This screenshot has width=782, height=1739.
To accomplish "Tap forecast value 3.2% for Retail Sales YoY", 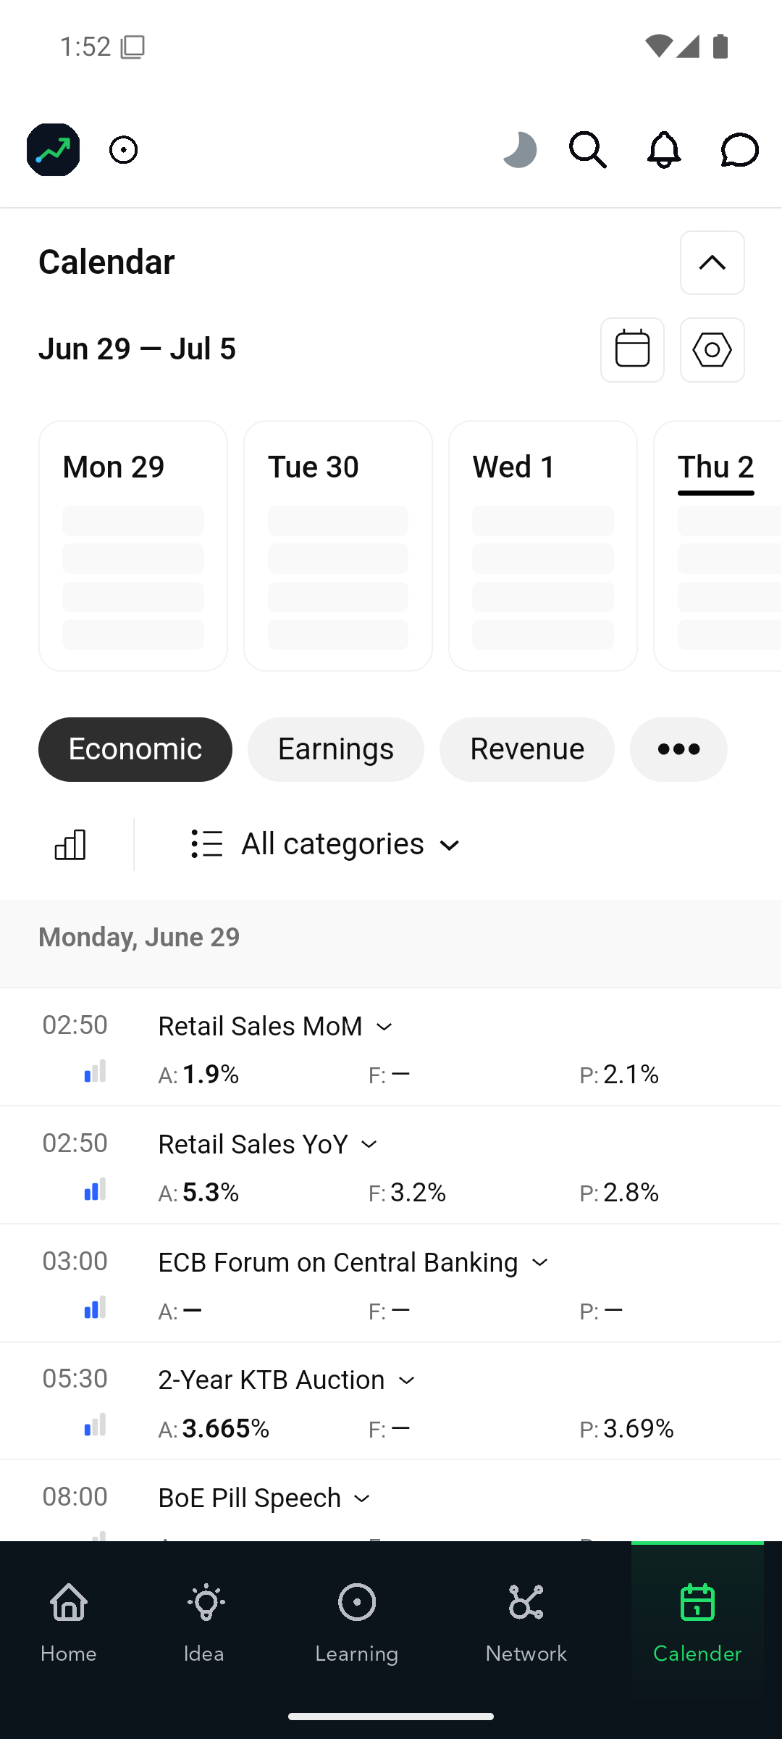I will click(418, 1192).
